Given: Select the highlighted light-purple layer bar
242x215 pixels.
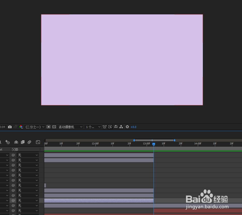Looking at the screenshot, I should coord(99,201).
